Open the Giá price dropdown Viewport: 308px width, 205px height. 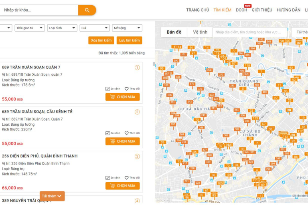(95, 28)
